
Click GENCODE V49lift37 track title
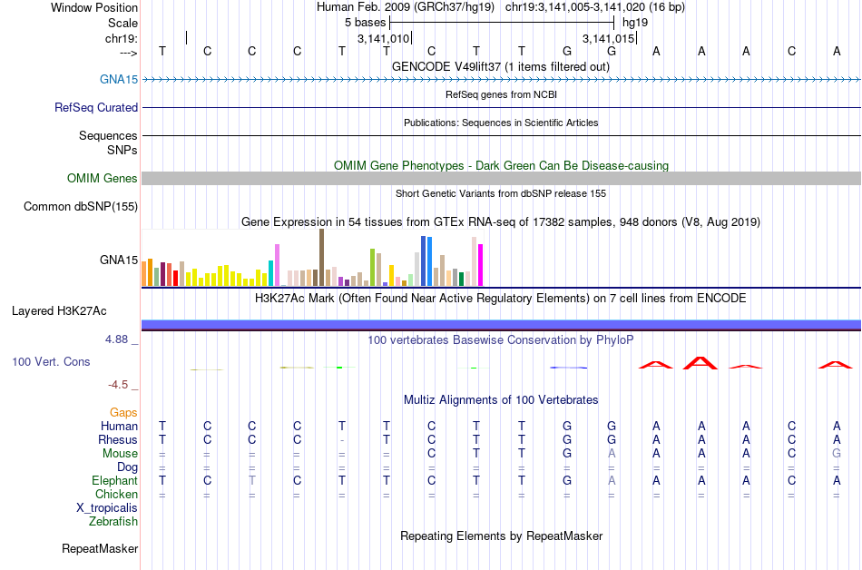501,67
